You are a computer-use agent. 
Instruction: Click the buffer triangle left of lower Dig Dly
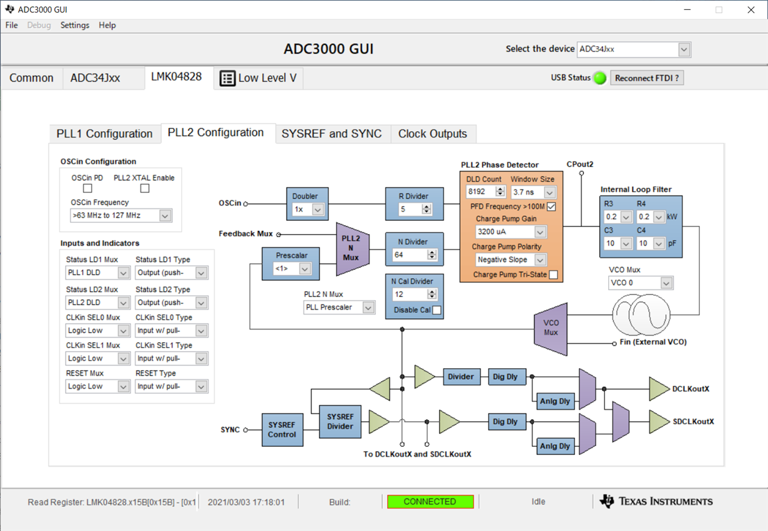pos(450,422)
